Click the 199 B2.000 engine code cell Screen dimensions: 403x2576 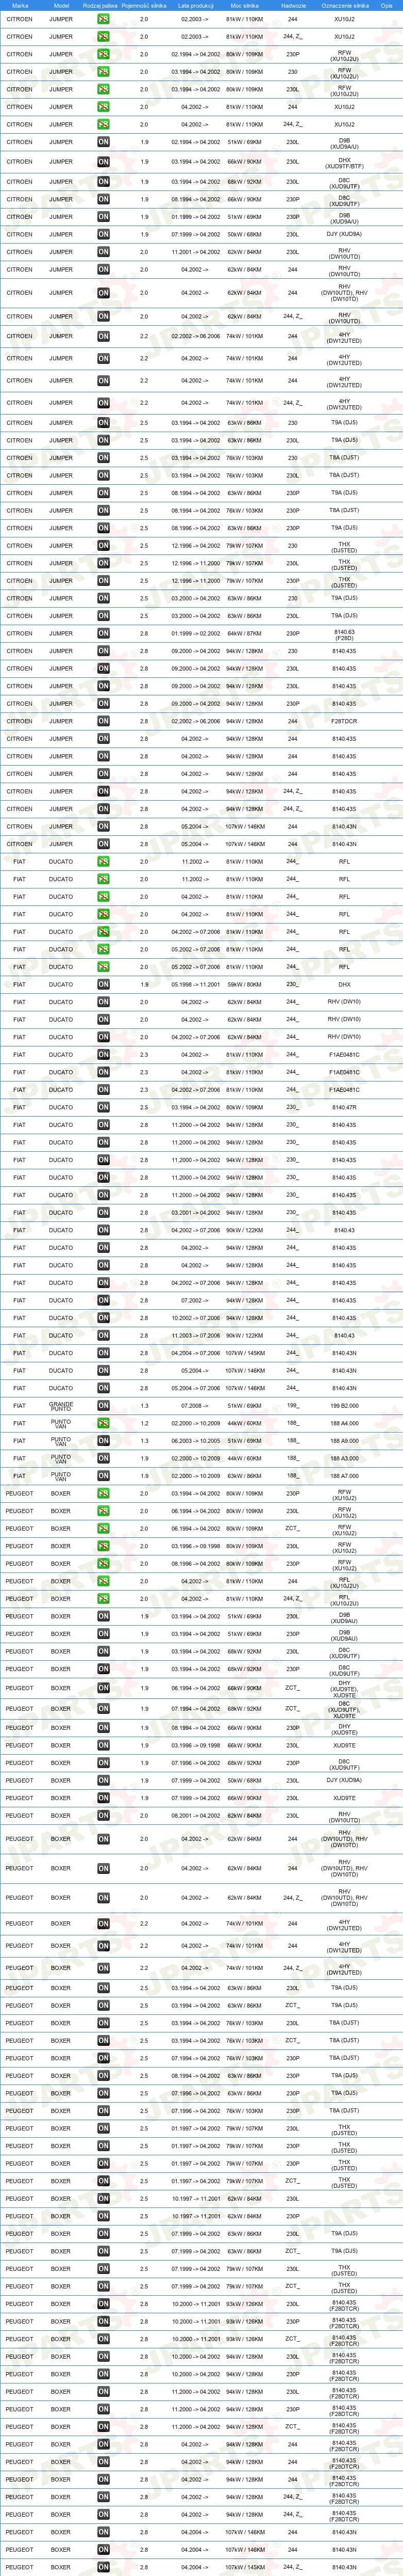pos(344,1406)
